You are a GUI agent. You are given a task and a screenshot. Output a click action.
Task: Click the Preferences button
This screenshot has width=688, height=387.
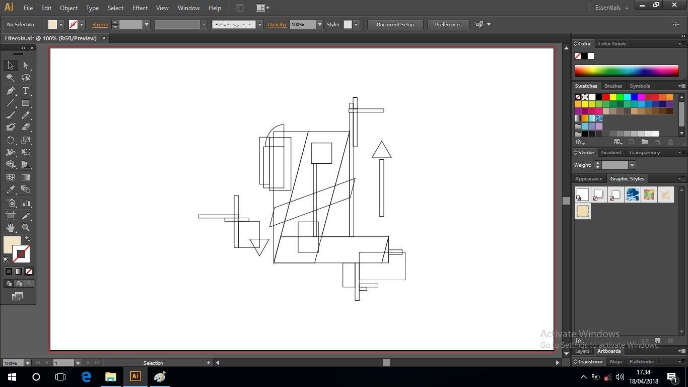coord(448,24)
